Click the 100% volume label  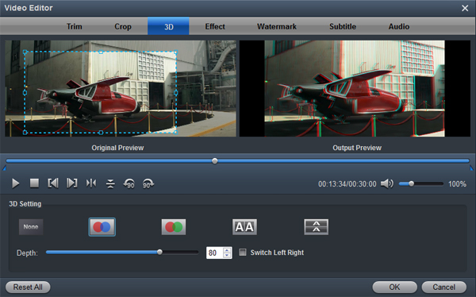pyautogui.click(x=457, y=184)
